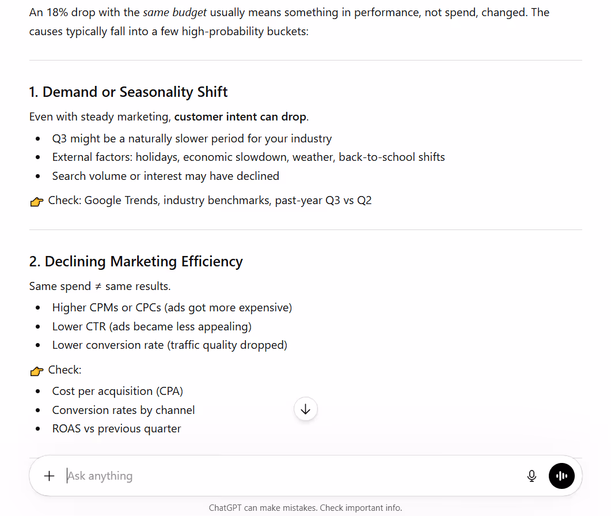
Task: Open voice mode with black waveform button
Action: [561, 476]
